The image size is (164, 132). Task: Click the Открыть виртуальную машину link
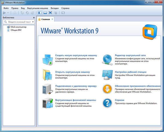(x=72, y=72)
